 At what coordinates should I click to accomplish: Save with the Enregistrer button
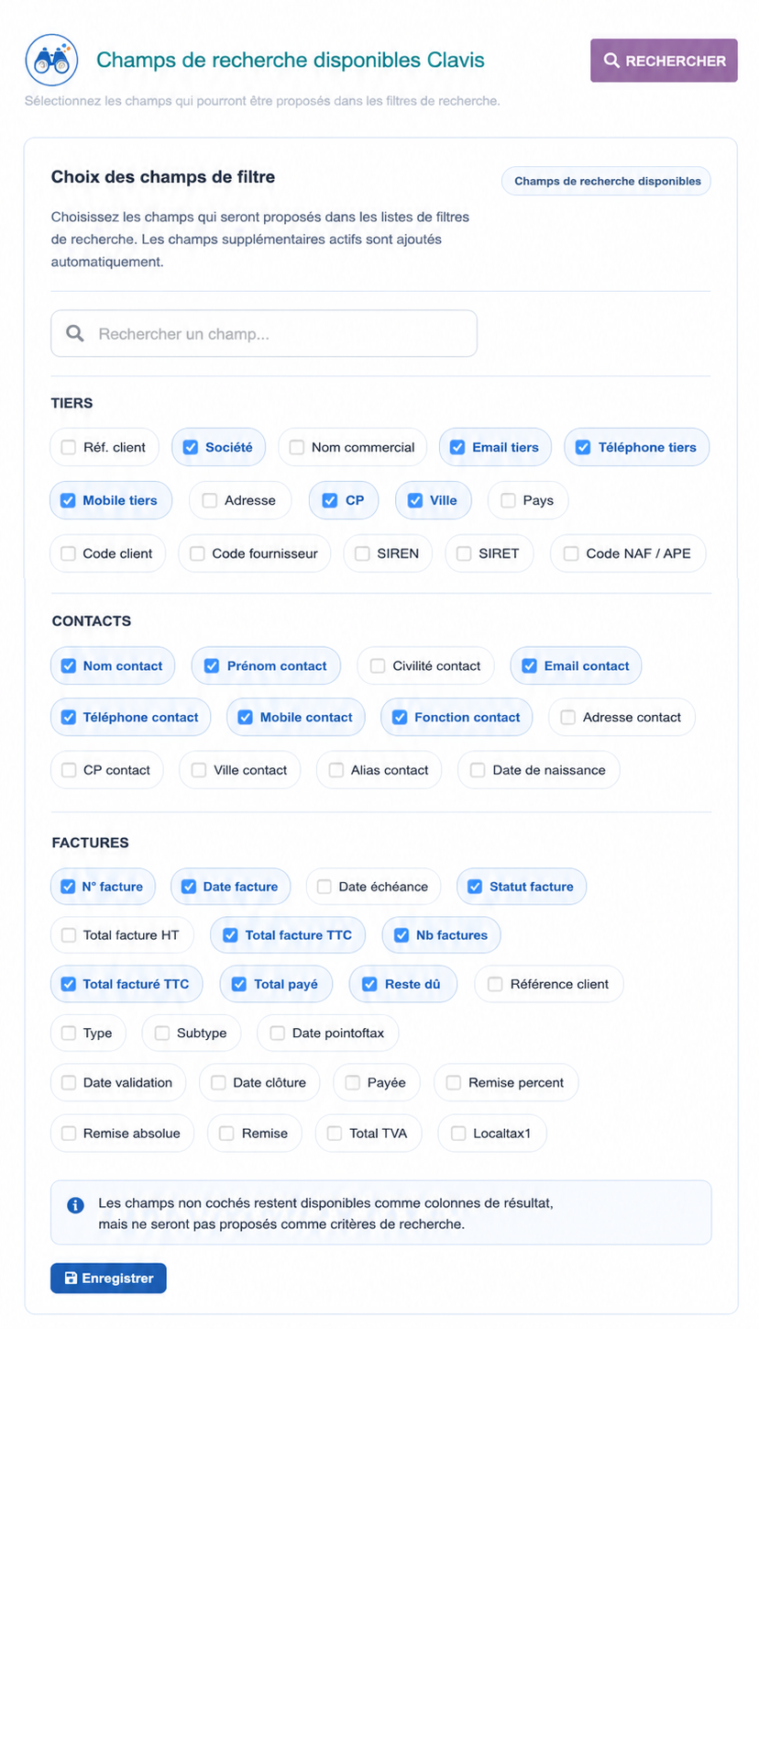coord(108,1278)
